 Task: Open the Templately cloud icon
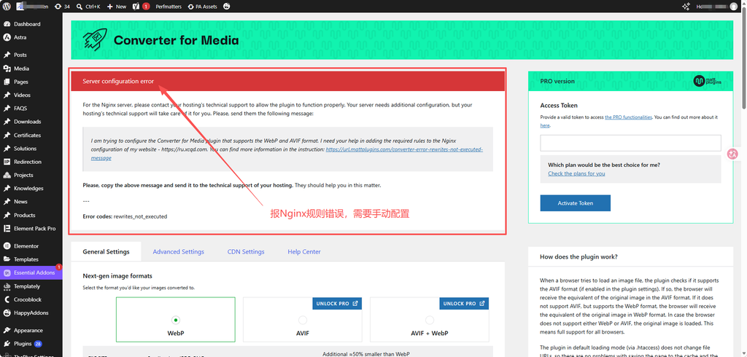pyautogui.click(x=7, y=286)
